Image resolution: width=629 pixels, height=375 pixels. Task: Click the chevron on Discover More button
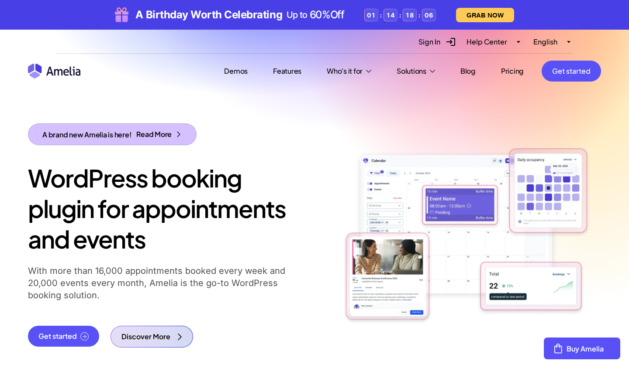pyautogui.click(x=180, y=337)
